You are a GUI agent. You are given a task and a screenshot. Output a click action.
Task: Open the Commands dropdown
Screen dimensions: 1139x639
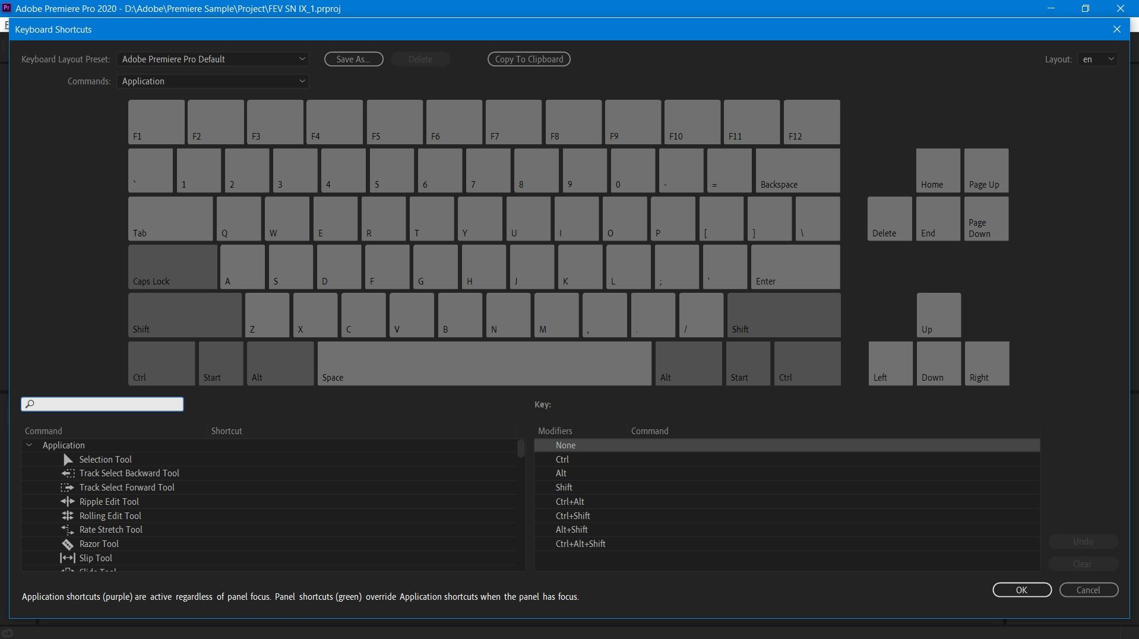point(213,81)
